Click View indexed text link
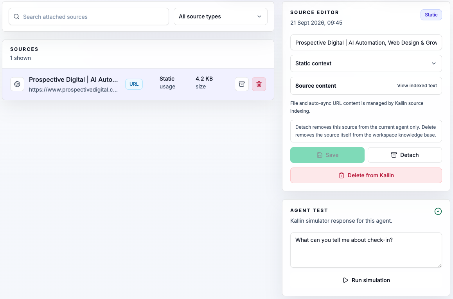453x299 pixels. coord(417,85)
